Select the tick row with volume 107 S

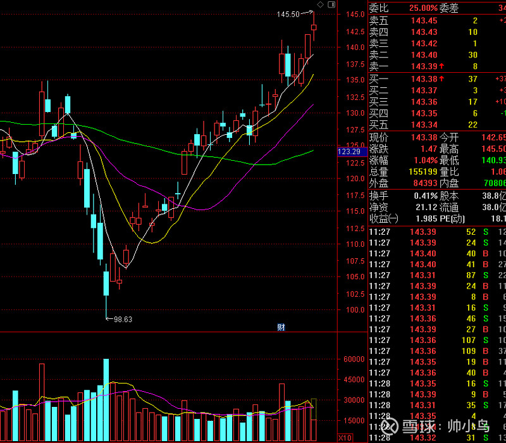coord(437,340)
